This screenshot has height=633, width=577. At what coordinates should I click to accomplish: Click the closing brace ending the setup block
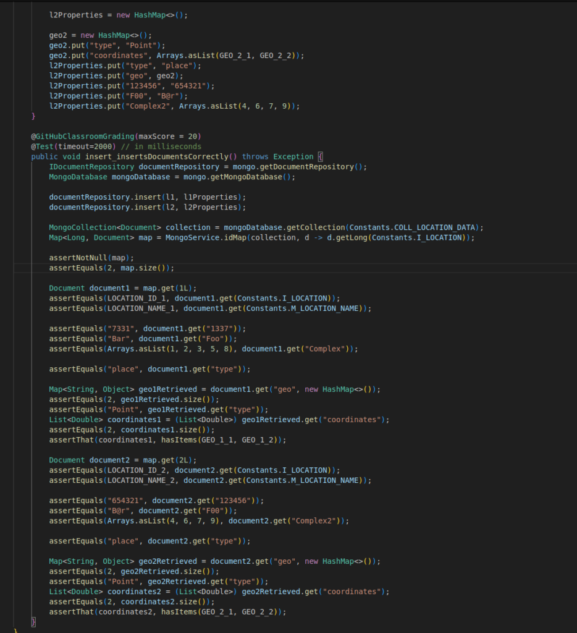point(33,116)
